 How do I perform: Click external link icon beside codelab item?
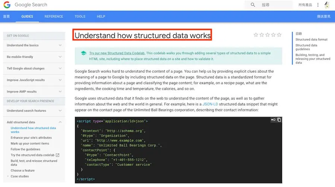(57, 155)
